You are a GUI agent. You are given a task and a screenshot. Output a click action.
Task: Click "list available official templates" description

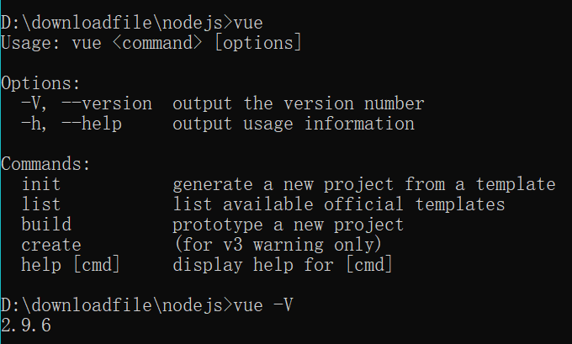coord(338,204)
